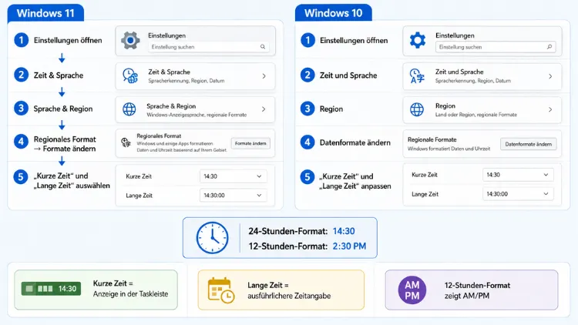The width and height of the screenshot is (578, 325).
Task: Click the 12-Stunden-Format zeigt AM/PM caption
Action: 477,290
